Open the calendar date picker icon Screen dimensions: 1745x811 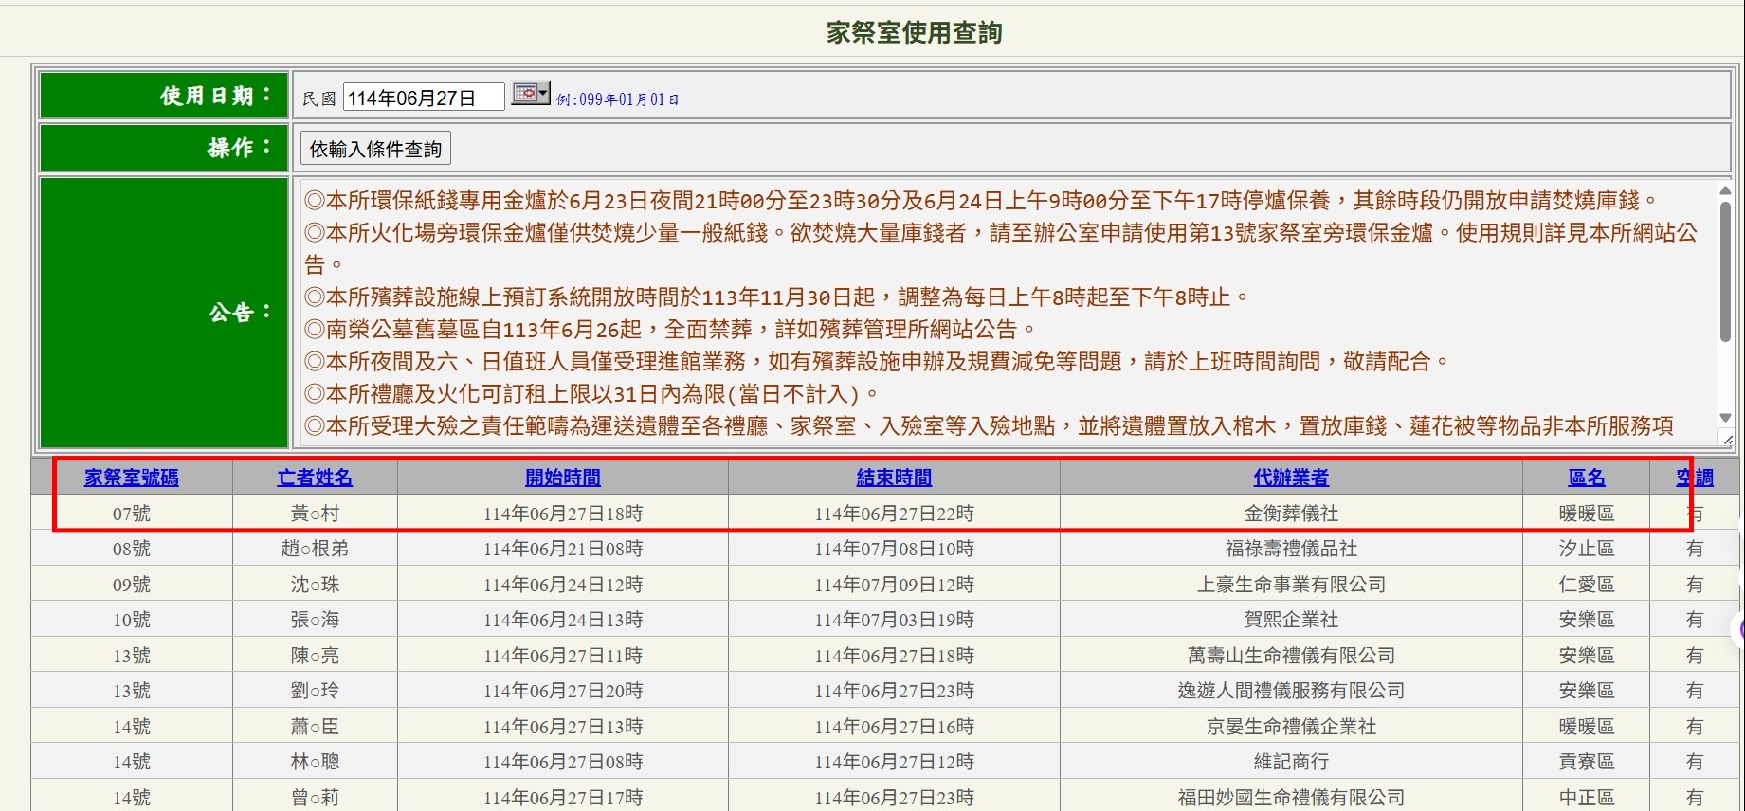[x=531, y=94]
